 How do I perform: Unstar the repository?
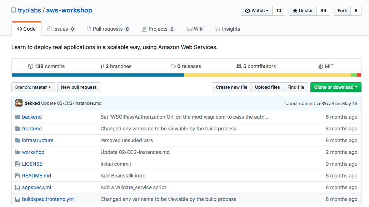click(303, 11)
